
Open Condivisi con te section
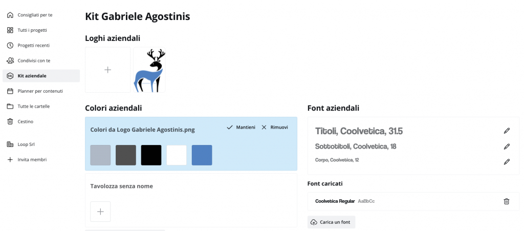[34, 60]
